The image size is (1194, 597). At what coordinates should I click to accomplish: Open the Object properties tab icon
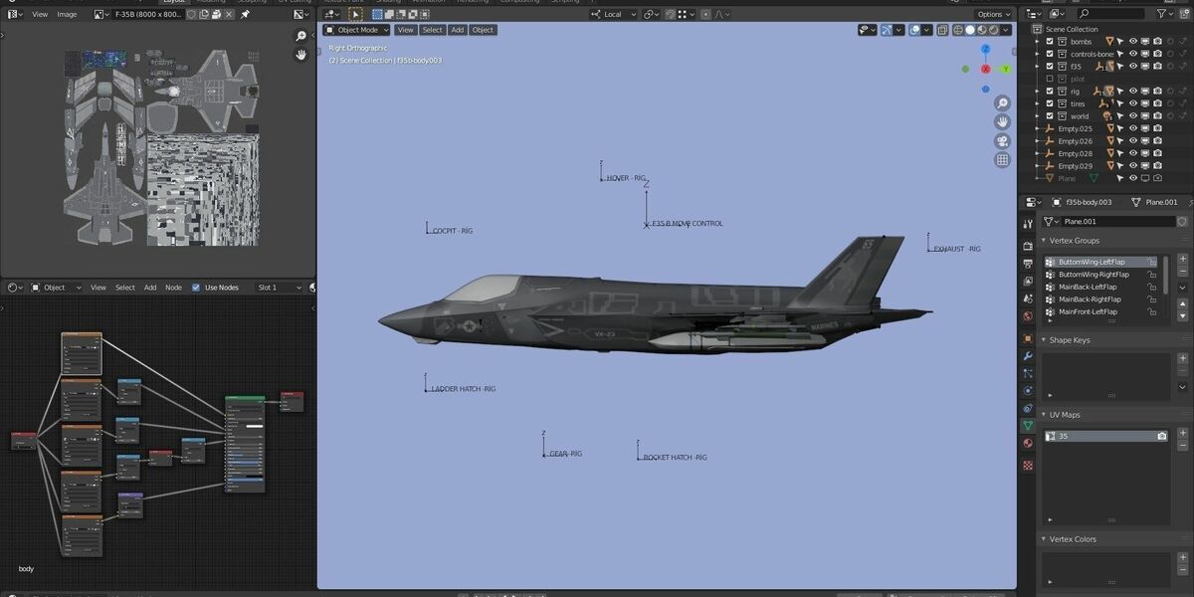[x=1028, y=338]
